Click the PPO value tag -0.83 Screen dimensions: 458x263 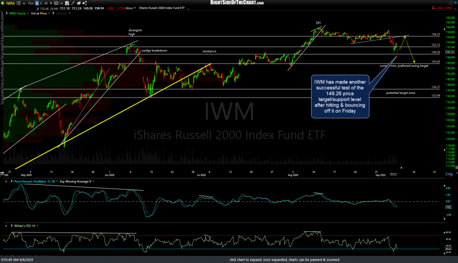tap(448, 207)
